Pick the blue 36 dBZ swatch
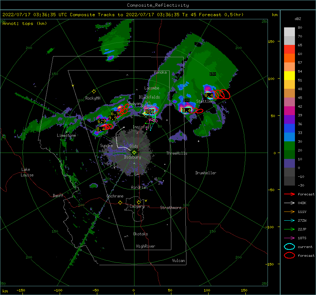The image size is (316, 295). click(x=289, y=128)
